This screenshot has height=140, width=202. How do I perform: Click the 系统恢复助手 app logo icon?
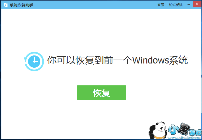(x=6, y=5)
